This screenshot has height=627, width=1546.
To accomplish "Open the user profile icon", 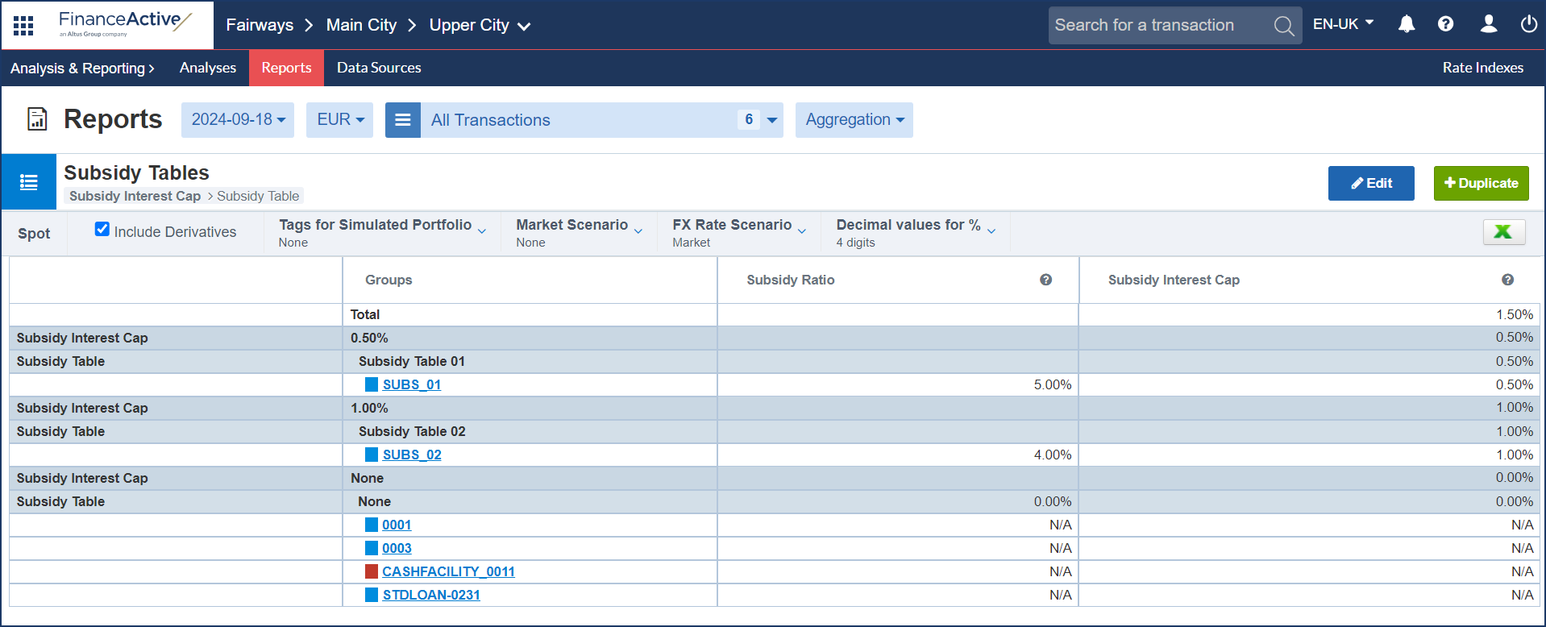I will (1488, 24).
